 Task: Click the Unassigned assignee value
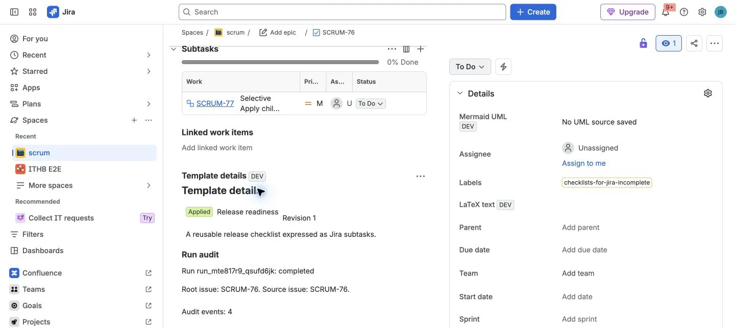[x=590, y=148]
